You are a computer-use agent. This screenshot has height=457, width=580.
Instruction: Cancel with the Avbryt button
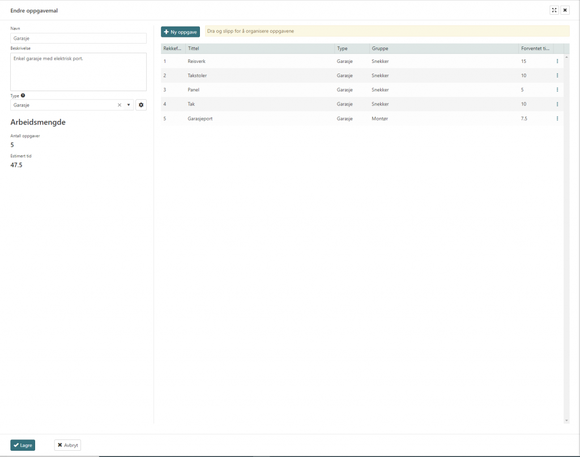pos(67,445)
